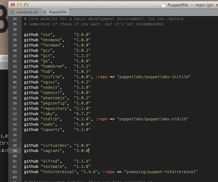Click the :repo symbol on the inifile line
Screen dimensions: 218x182
[102, 77]
